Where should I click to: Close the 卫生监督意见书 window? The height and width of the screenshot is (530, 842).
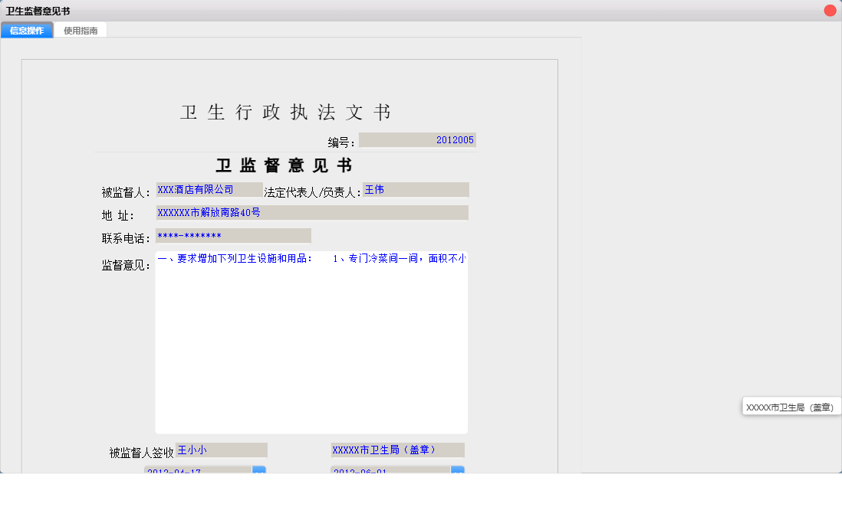point(830,11)
